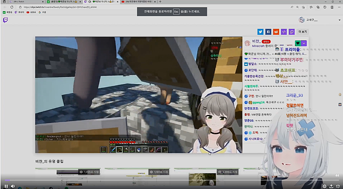Expand the purple chevron dropdown

304,43
